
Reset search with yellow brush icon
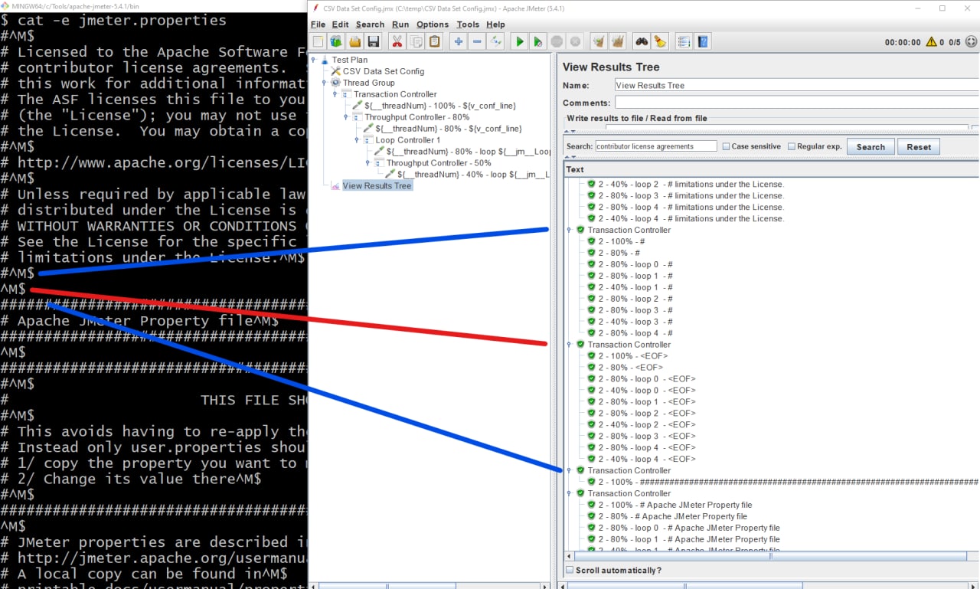pos(660,41)
